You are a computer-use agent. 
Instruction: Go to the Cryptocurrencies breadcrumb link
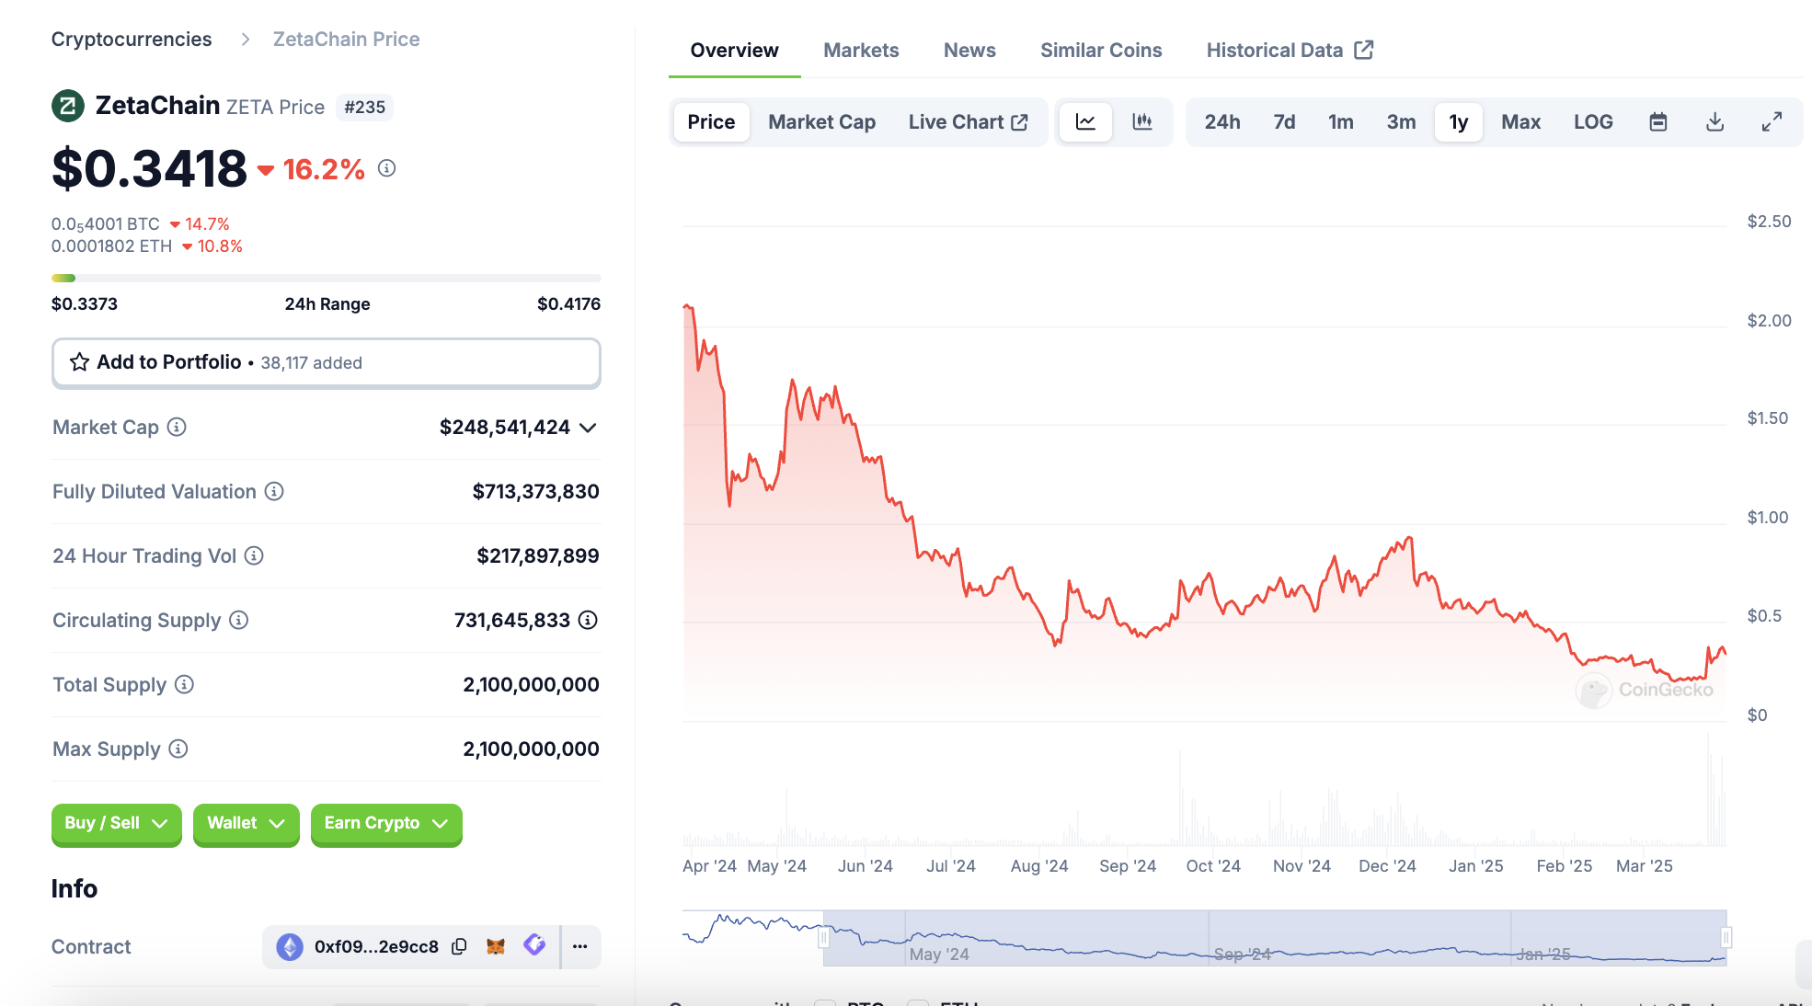click(132, 40)
